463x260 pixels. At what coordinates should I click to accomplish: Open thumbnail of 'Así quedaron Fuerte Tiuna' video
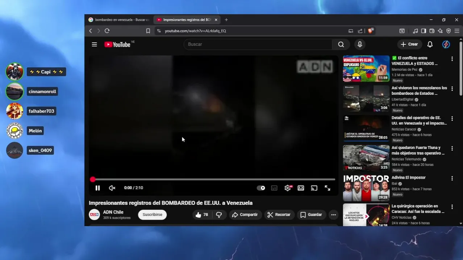tap(366, 158)
